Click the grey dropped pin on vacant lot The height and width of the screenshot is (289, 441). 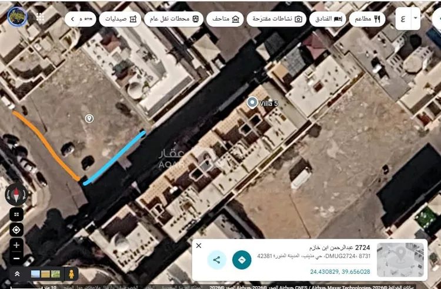pos(89,118)
